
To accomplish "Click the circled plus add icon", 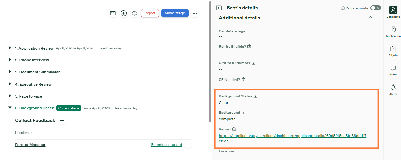I will [124, 13].
